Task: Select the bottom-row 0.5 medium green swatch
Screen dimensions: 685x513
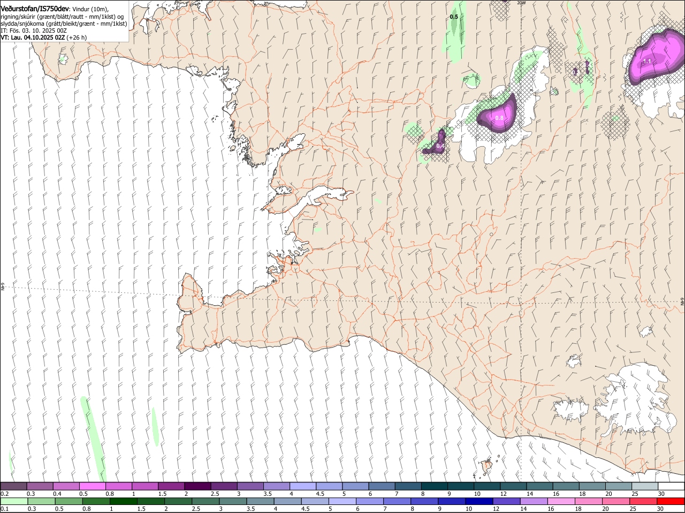Action: [x=68, y=501]
